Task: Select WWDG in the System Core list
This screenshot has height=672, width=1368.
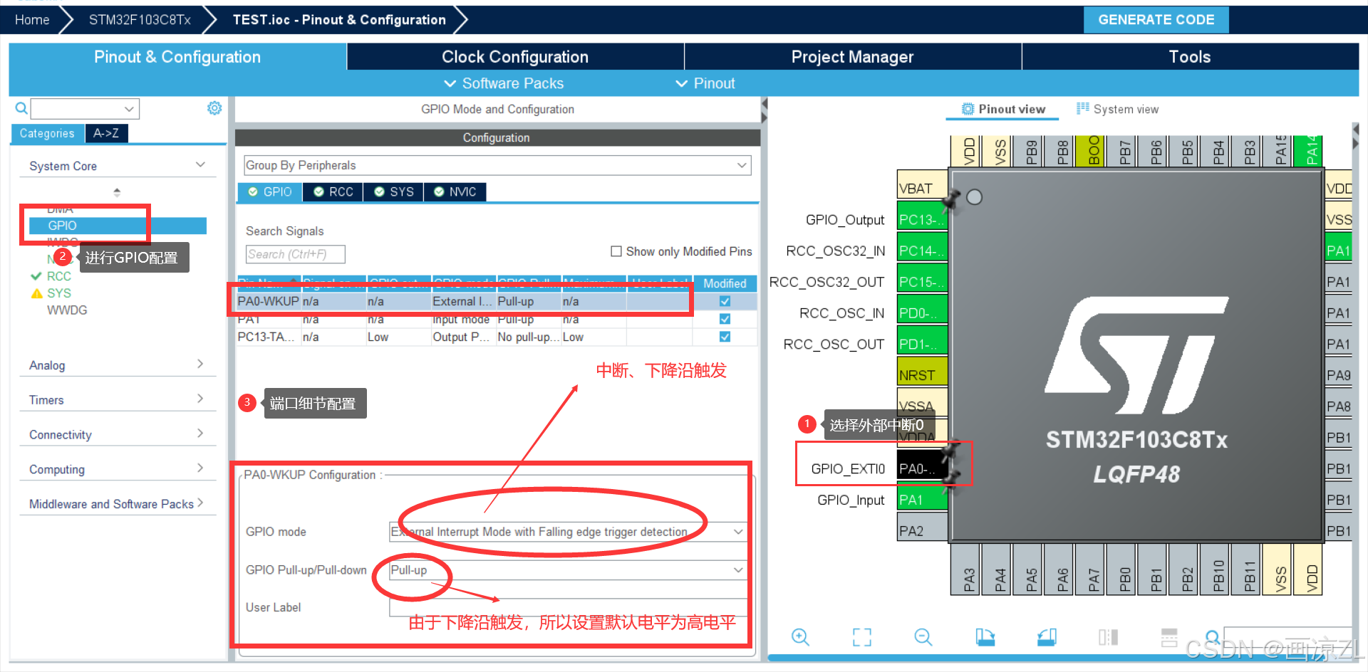Action: [x=67, y=310]
